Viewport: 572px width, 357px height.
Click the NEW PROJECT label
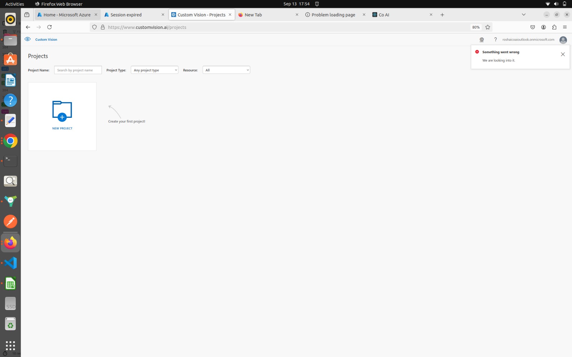[x=62, y=129]
